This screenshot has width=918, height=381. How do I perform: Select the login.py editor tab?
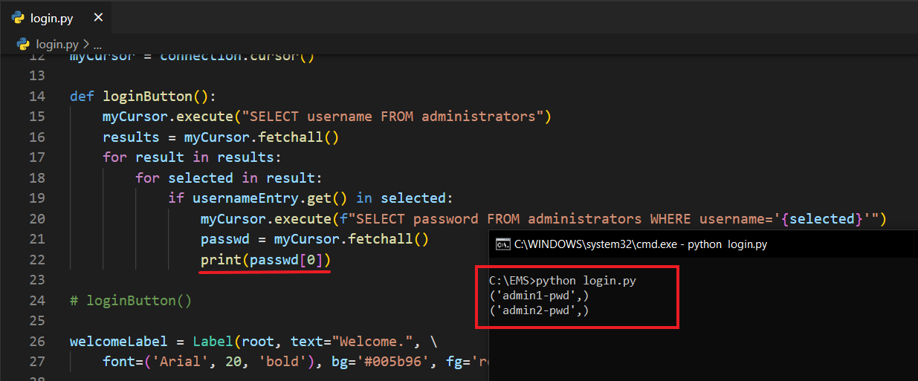pyautogui.click(x=51, y=18)
